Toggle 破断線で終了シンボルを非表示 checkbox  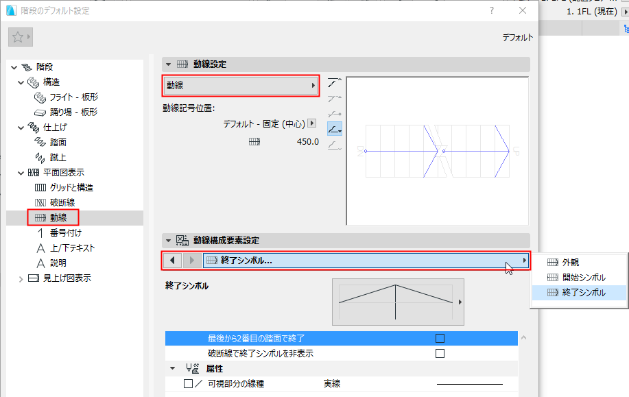[x=440, y=353]
